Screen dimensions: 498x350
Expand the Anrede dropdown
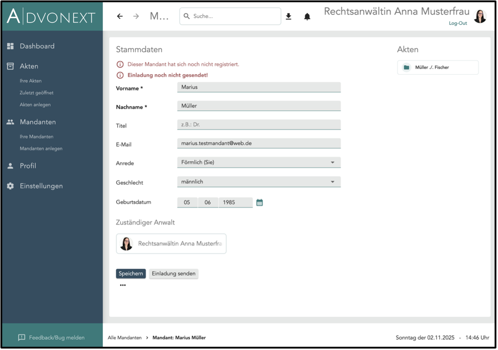point(259,163)
